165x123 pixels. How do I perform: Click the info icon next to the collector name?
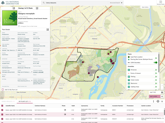coord(16,50)
